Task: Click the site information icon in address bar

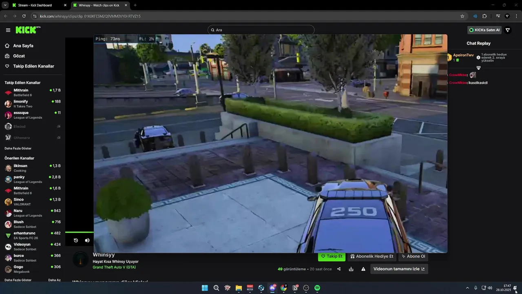Action: [35, 16]
